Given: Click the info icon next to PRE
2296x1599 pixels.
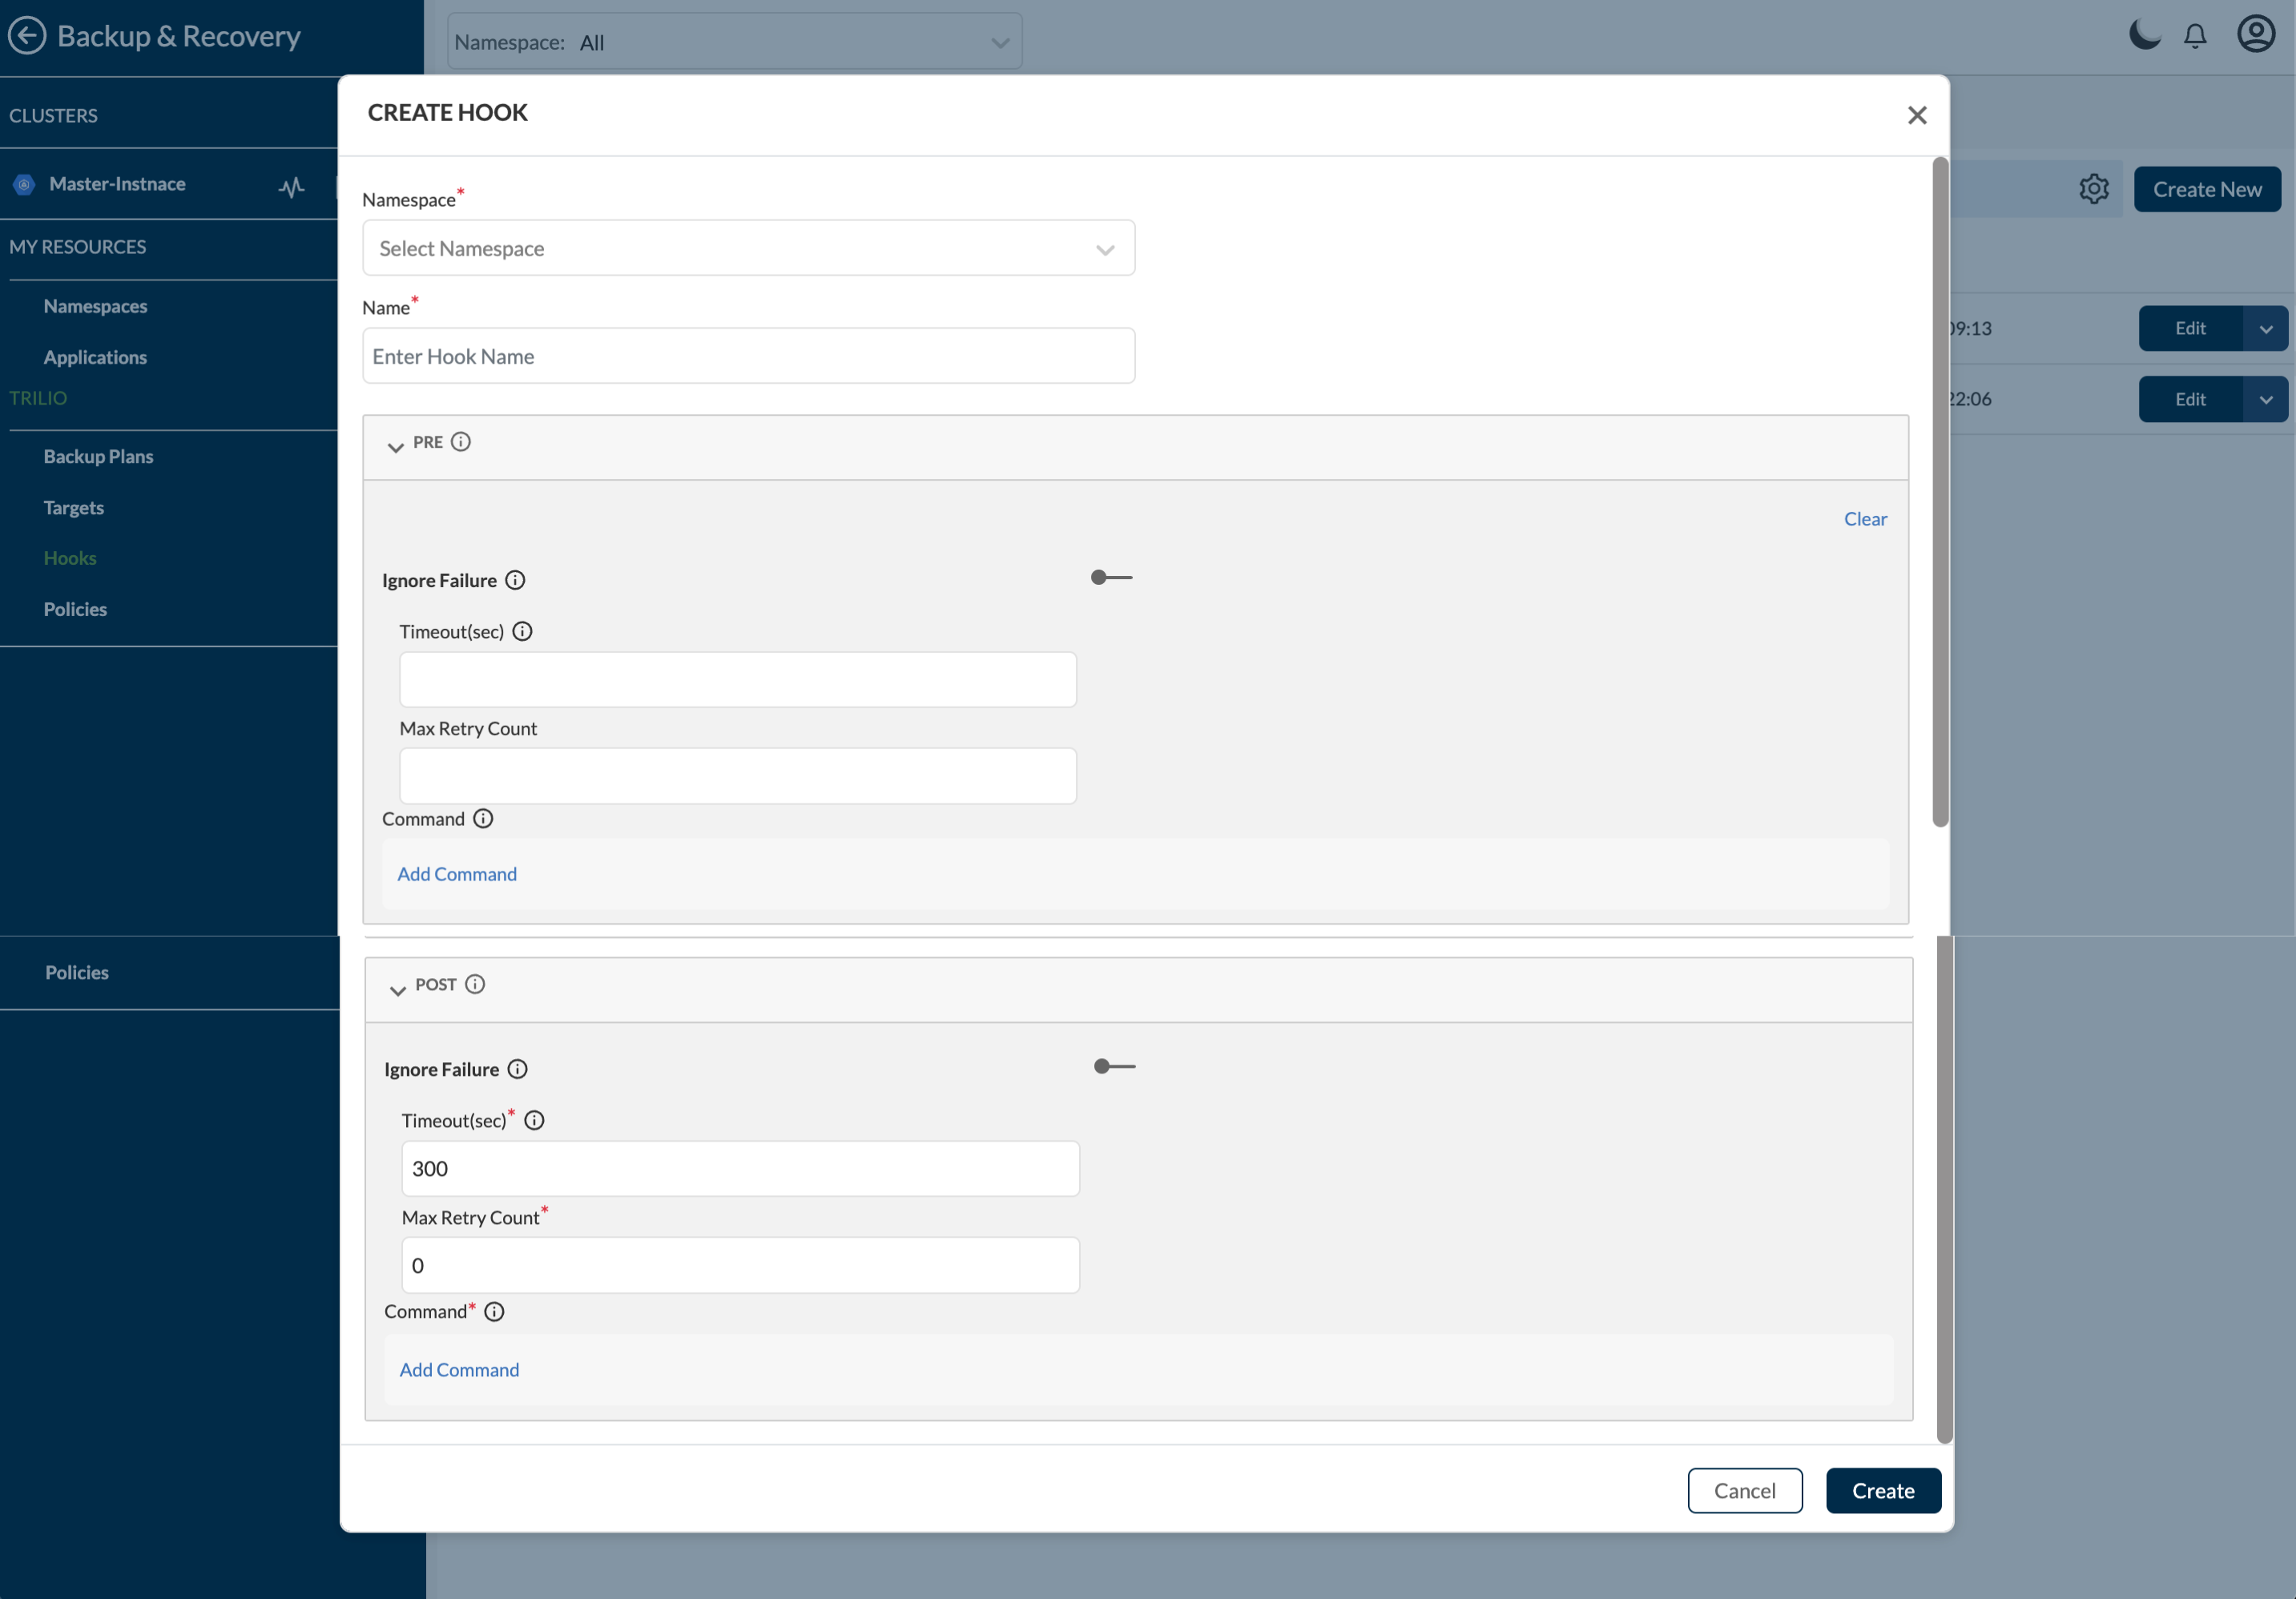Looking at the screenshot, I should click(461, 442).
